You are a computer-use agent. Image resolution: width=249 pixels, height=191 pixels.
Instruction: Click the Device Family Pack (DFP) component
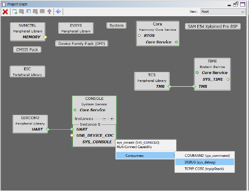[82, 44]
